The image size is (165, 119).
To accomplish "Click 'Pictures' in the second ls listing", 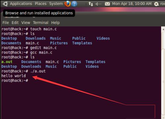I will pos(72,62).
